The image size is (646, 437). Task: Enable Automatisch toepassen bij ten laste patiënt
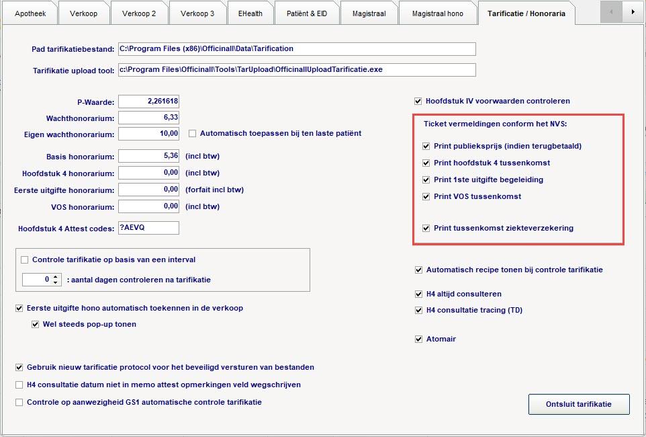193,133
